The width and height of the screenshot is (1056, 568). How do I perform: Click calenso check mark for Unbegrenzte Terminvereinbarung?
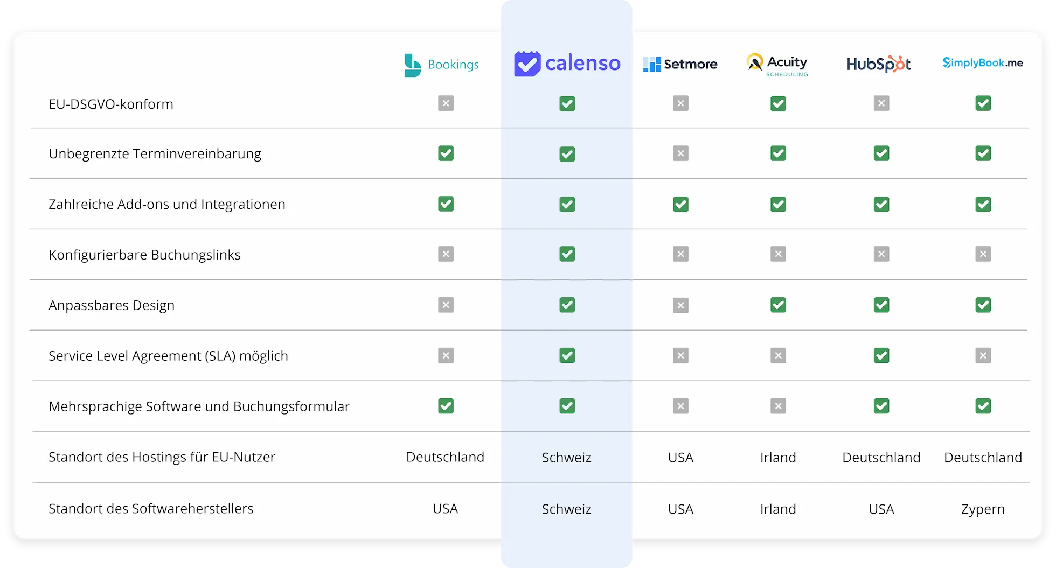[x=567, y=154]
